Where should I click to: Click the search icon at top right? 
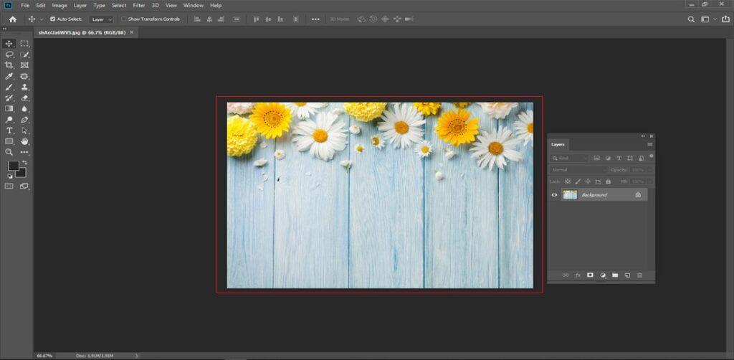[691, 19]
